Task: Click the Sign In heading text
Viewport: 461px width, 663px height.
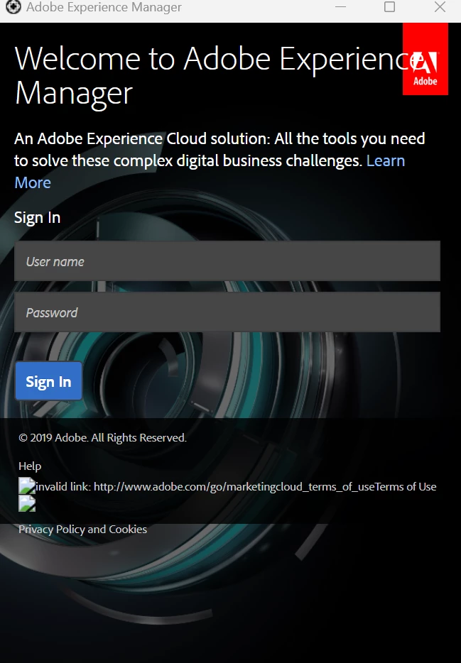Action: (37, 218)
